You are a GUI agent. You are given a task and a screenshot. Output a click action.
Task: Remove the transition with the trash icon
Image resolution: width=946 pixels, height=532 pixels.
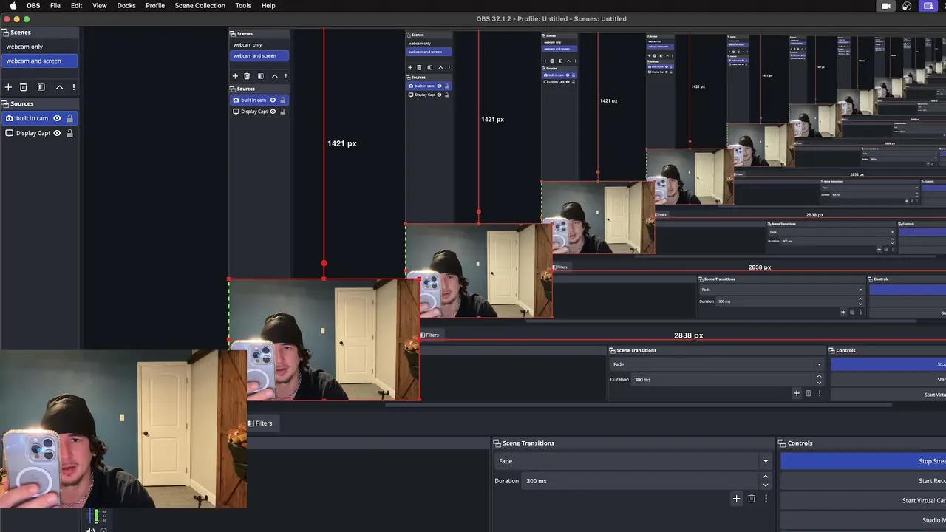(x=752, y=499)
